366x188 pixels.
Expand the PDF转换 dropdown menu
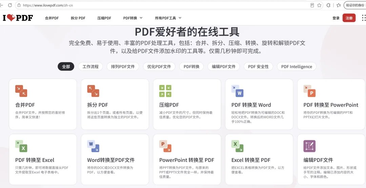tap(133, 18)
